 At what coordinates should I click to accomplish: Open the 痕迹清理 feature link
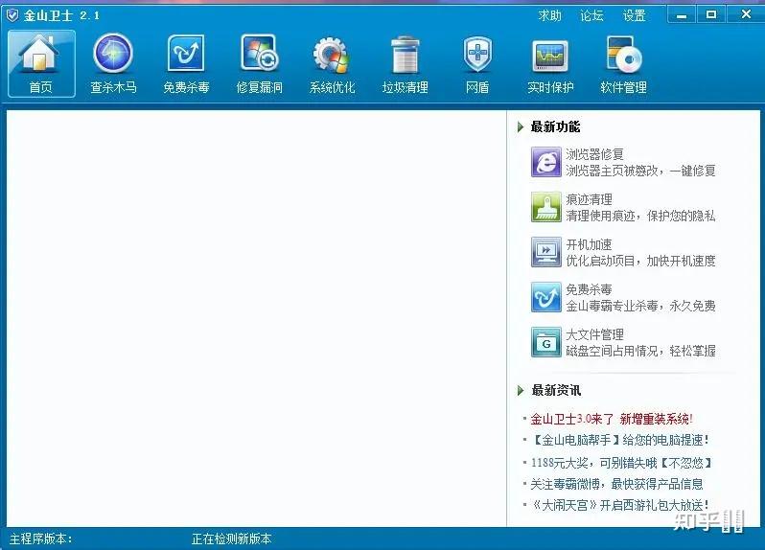tap(589, 199)
